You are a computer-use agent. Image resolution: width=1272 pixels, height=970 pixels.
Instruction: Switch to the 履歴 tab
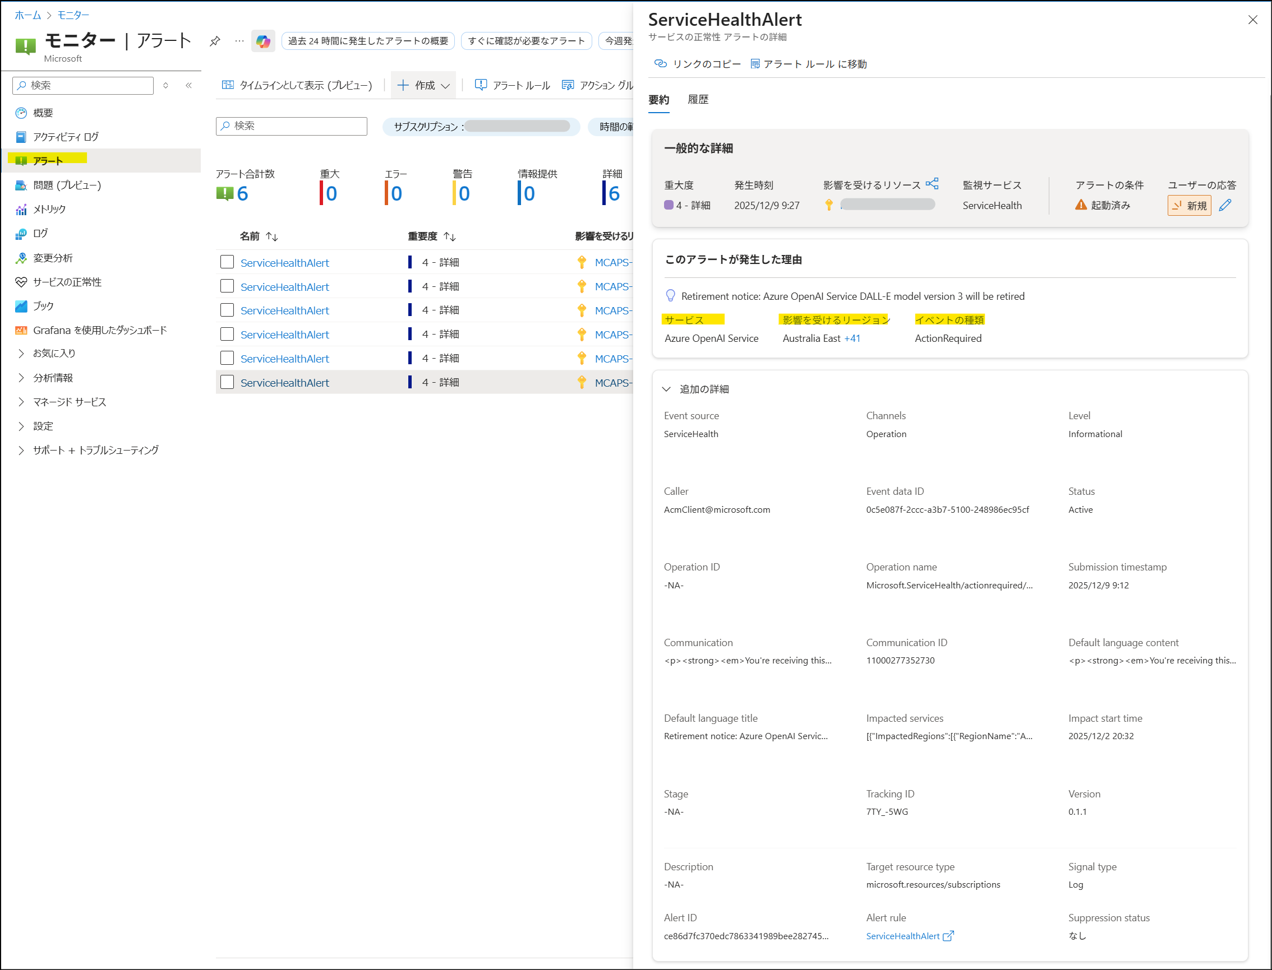coord(698,99)
